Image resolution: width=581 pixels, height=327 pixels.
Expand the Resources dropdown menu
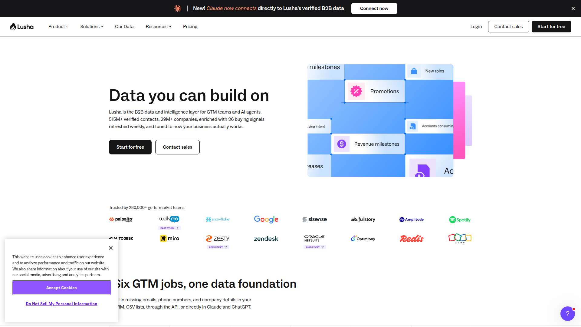click(158, 27)
